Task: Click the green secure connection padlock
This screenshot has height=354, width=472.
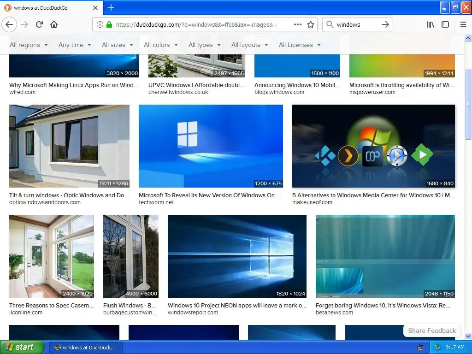Action: (109, 25)
